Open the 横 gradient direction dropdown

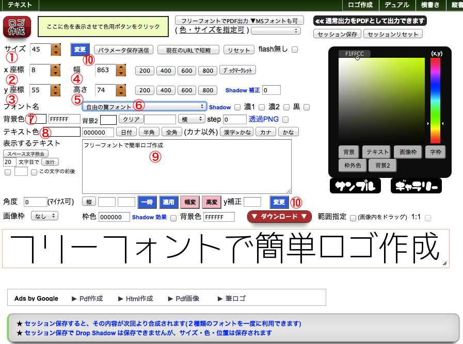click(191, 119)
